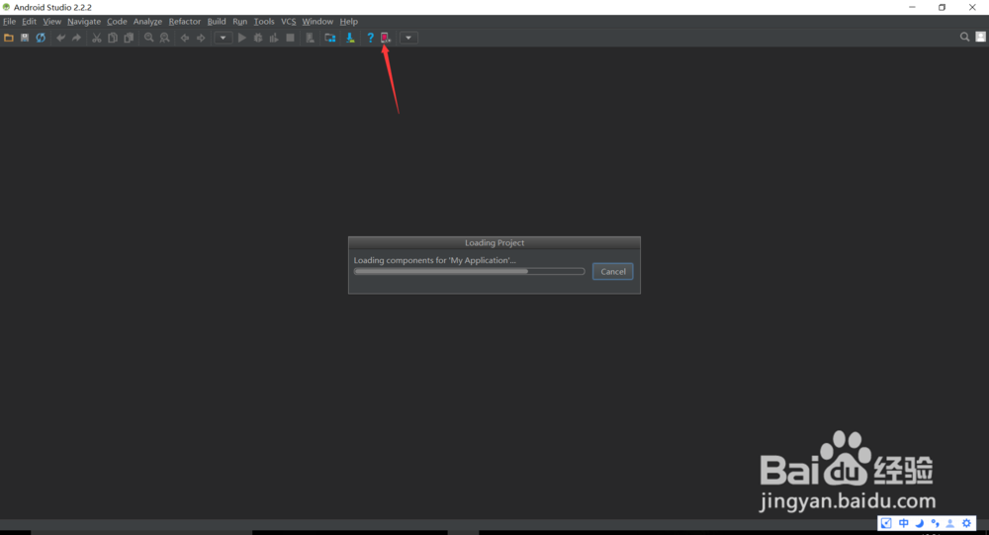Click the Replace icon next to Find
The height and width of the screenshot is (535, 989).
[164, 38]
